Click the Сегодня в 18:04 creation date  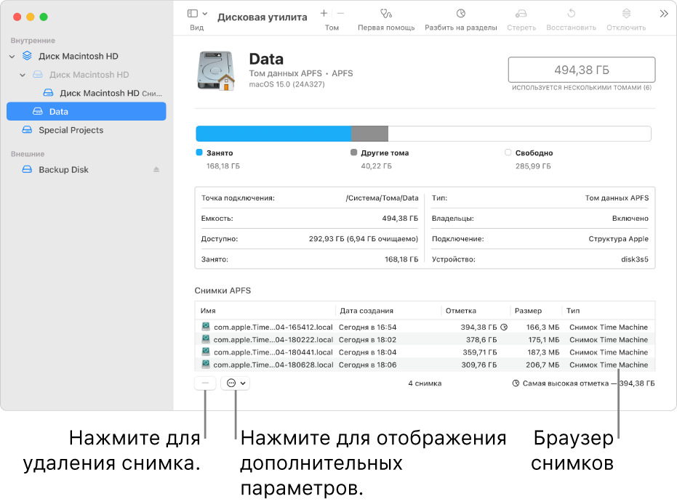(x=367, y=352)
